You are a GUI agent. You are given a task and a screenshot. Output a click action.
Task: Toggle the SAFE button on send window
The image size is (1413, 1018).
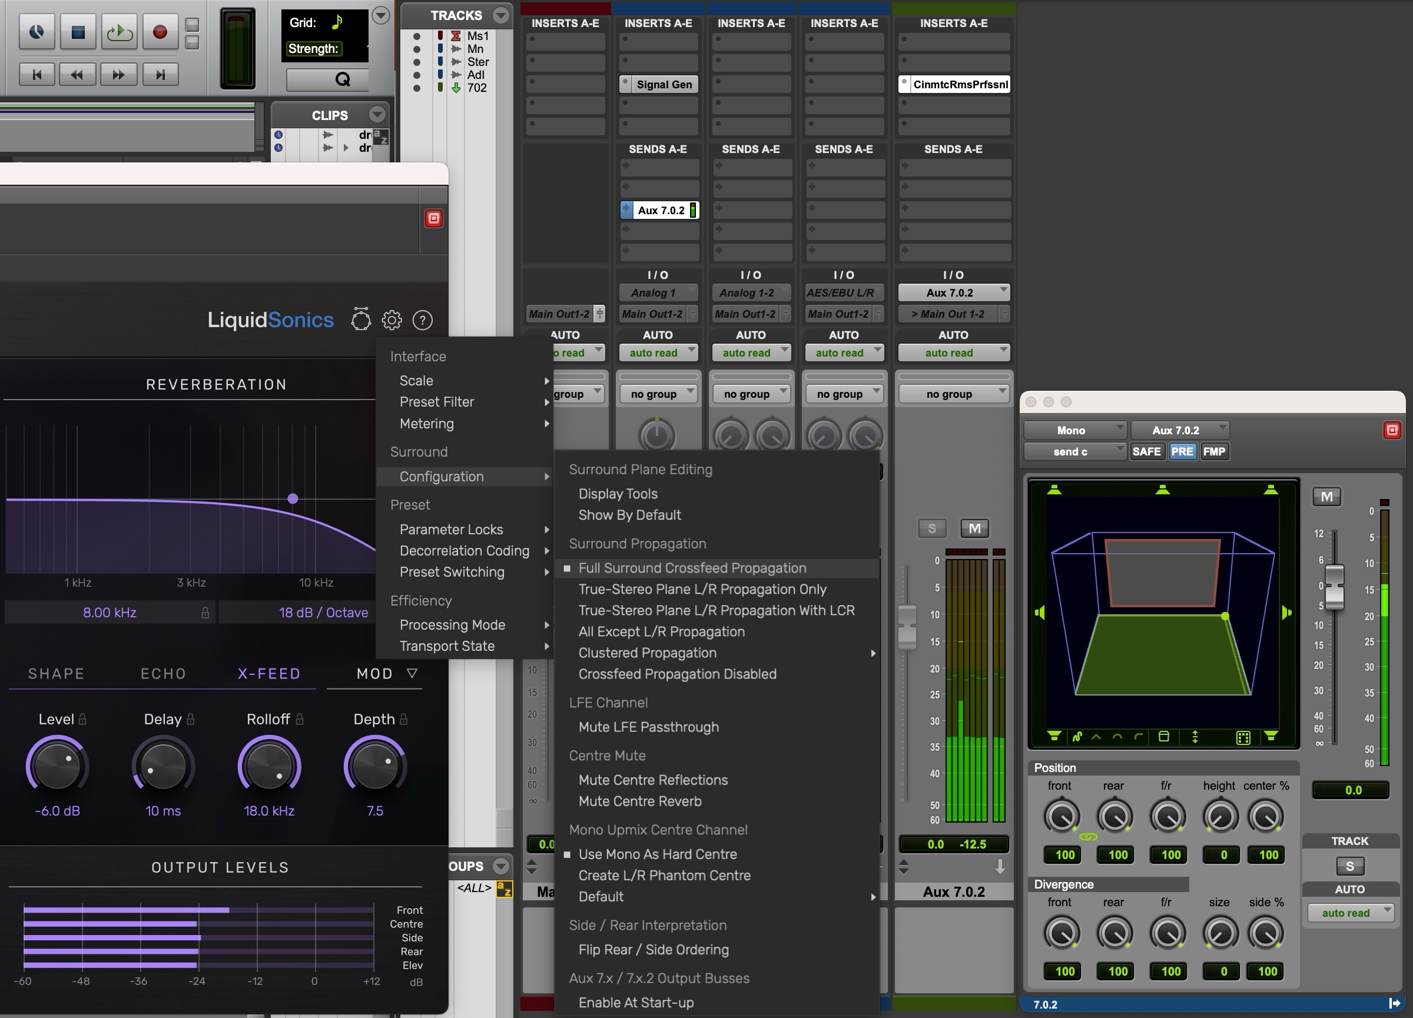pyautogui.click(x=1146, y=451)
